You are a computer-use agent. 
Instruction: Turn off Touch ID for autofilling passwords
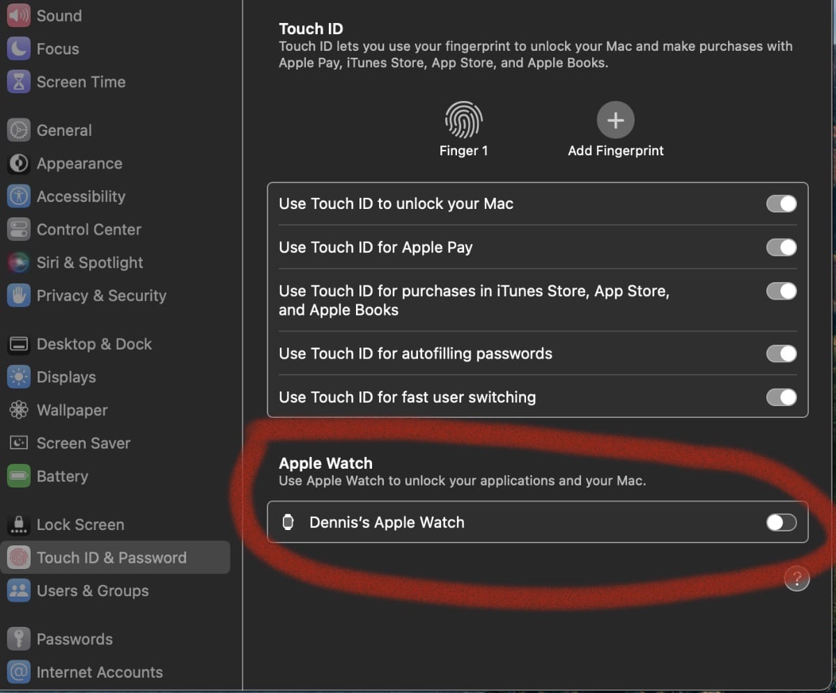[781, 354]
